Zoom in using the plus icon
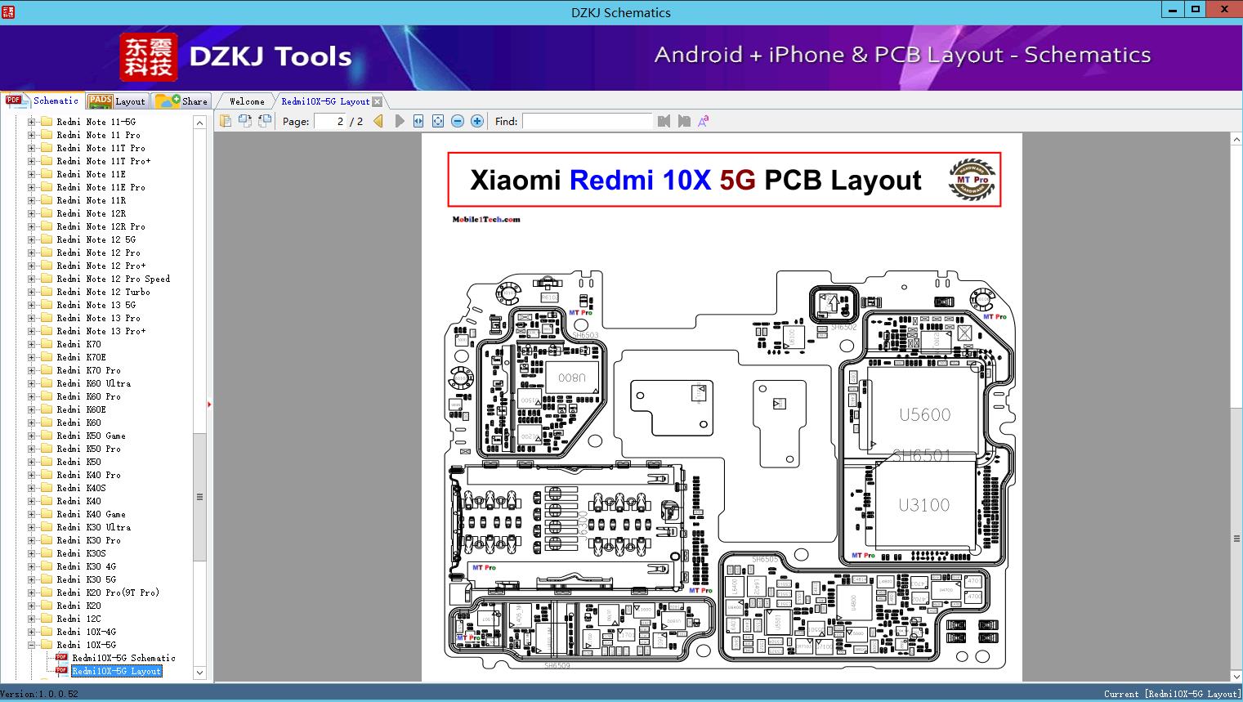Image resolution: width=1243 pixels, height=702 pixels. 477,120
